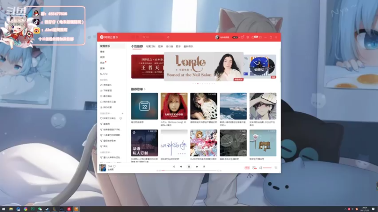Viewport: 378px width, 212px height.
Task: Open 发现音乐 in the sidebar
Action: [112, 46]
